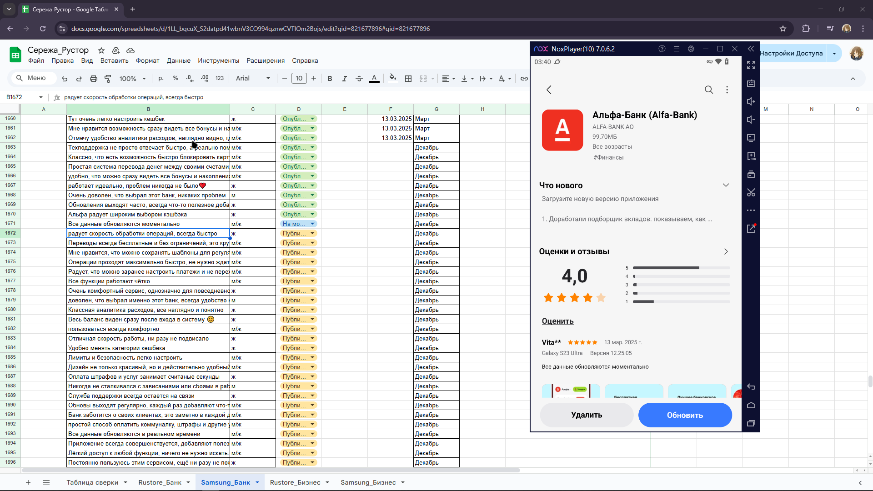Click the borders icon in toolbar
873x491 pixels.
[408, 79]
